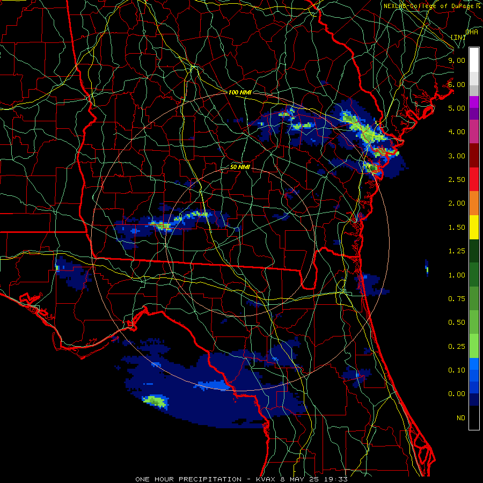
Task: Click the "0.00" legend value
Action: coord(457,394)
